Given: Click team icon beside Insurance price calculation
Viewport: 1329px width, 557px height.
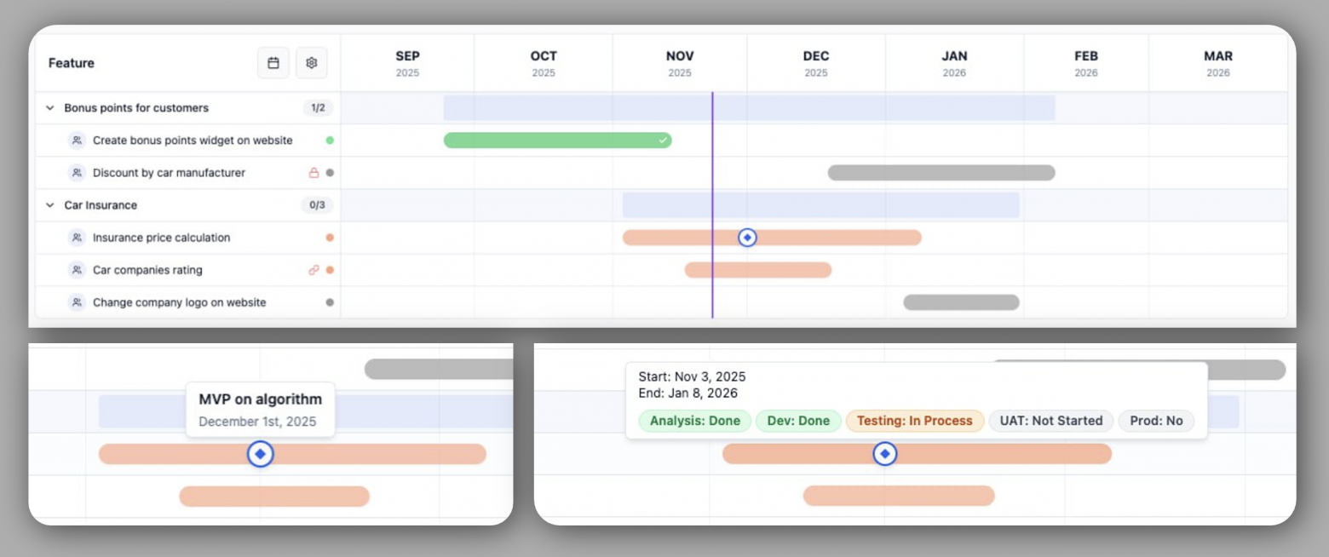Looking at the screenshot, I should [x=77, y=238].
